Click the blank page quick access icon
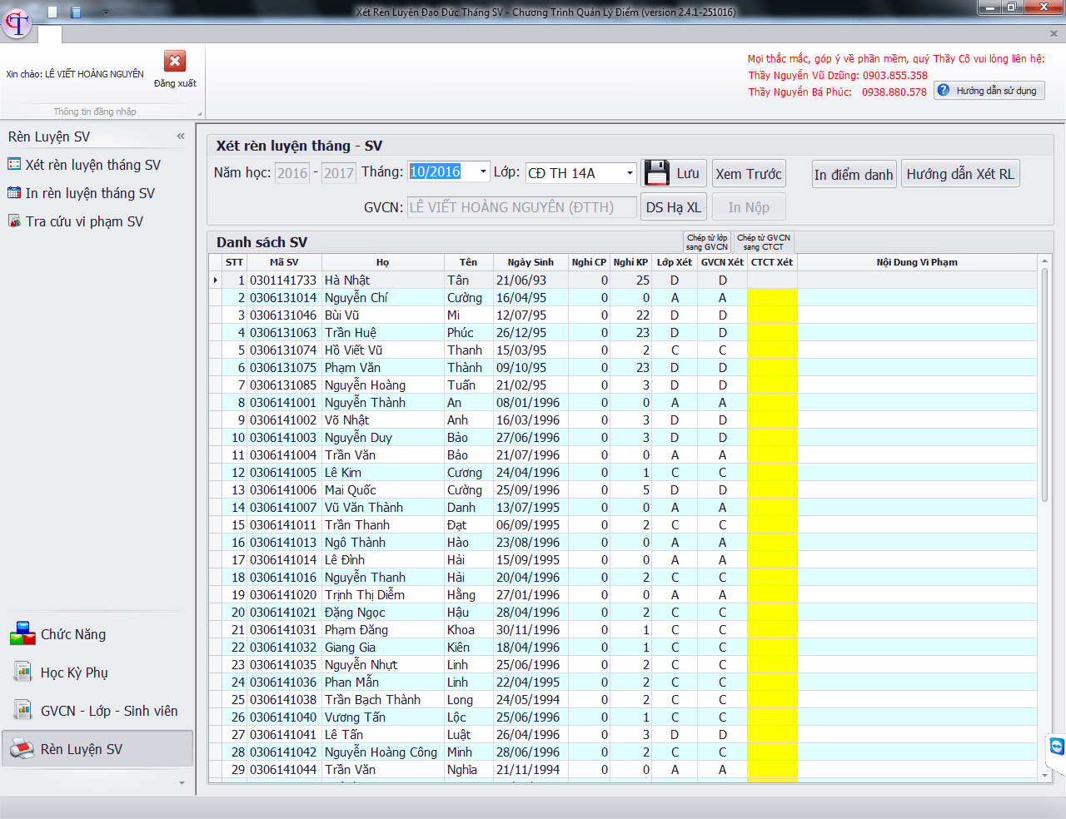Screen dimensions: 1066x819 52,12
